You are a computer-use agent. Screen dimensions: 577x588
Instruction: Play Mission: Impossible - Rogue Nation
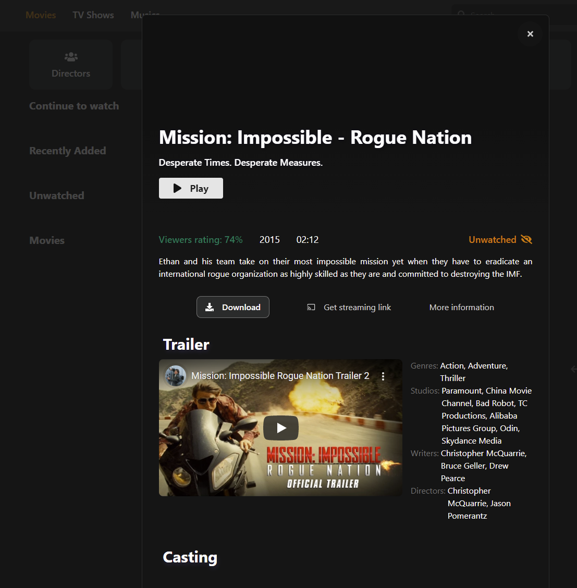191,188
